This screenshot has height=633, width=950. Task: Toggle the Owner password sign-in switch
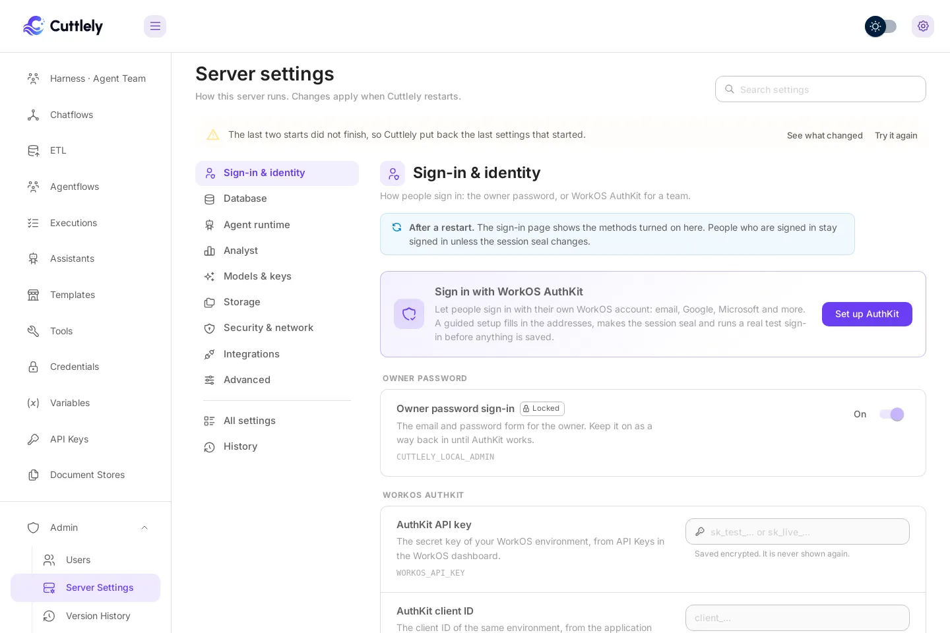tap(891, 414)
